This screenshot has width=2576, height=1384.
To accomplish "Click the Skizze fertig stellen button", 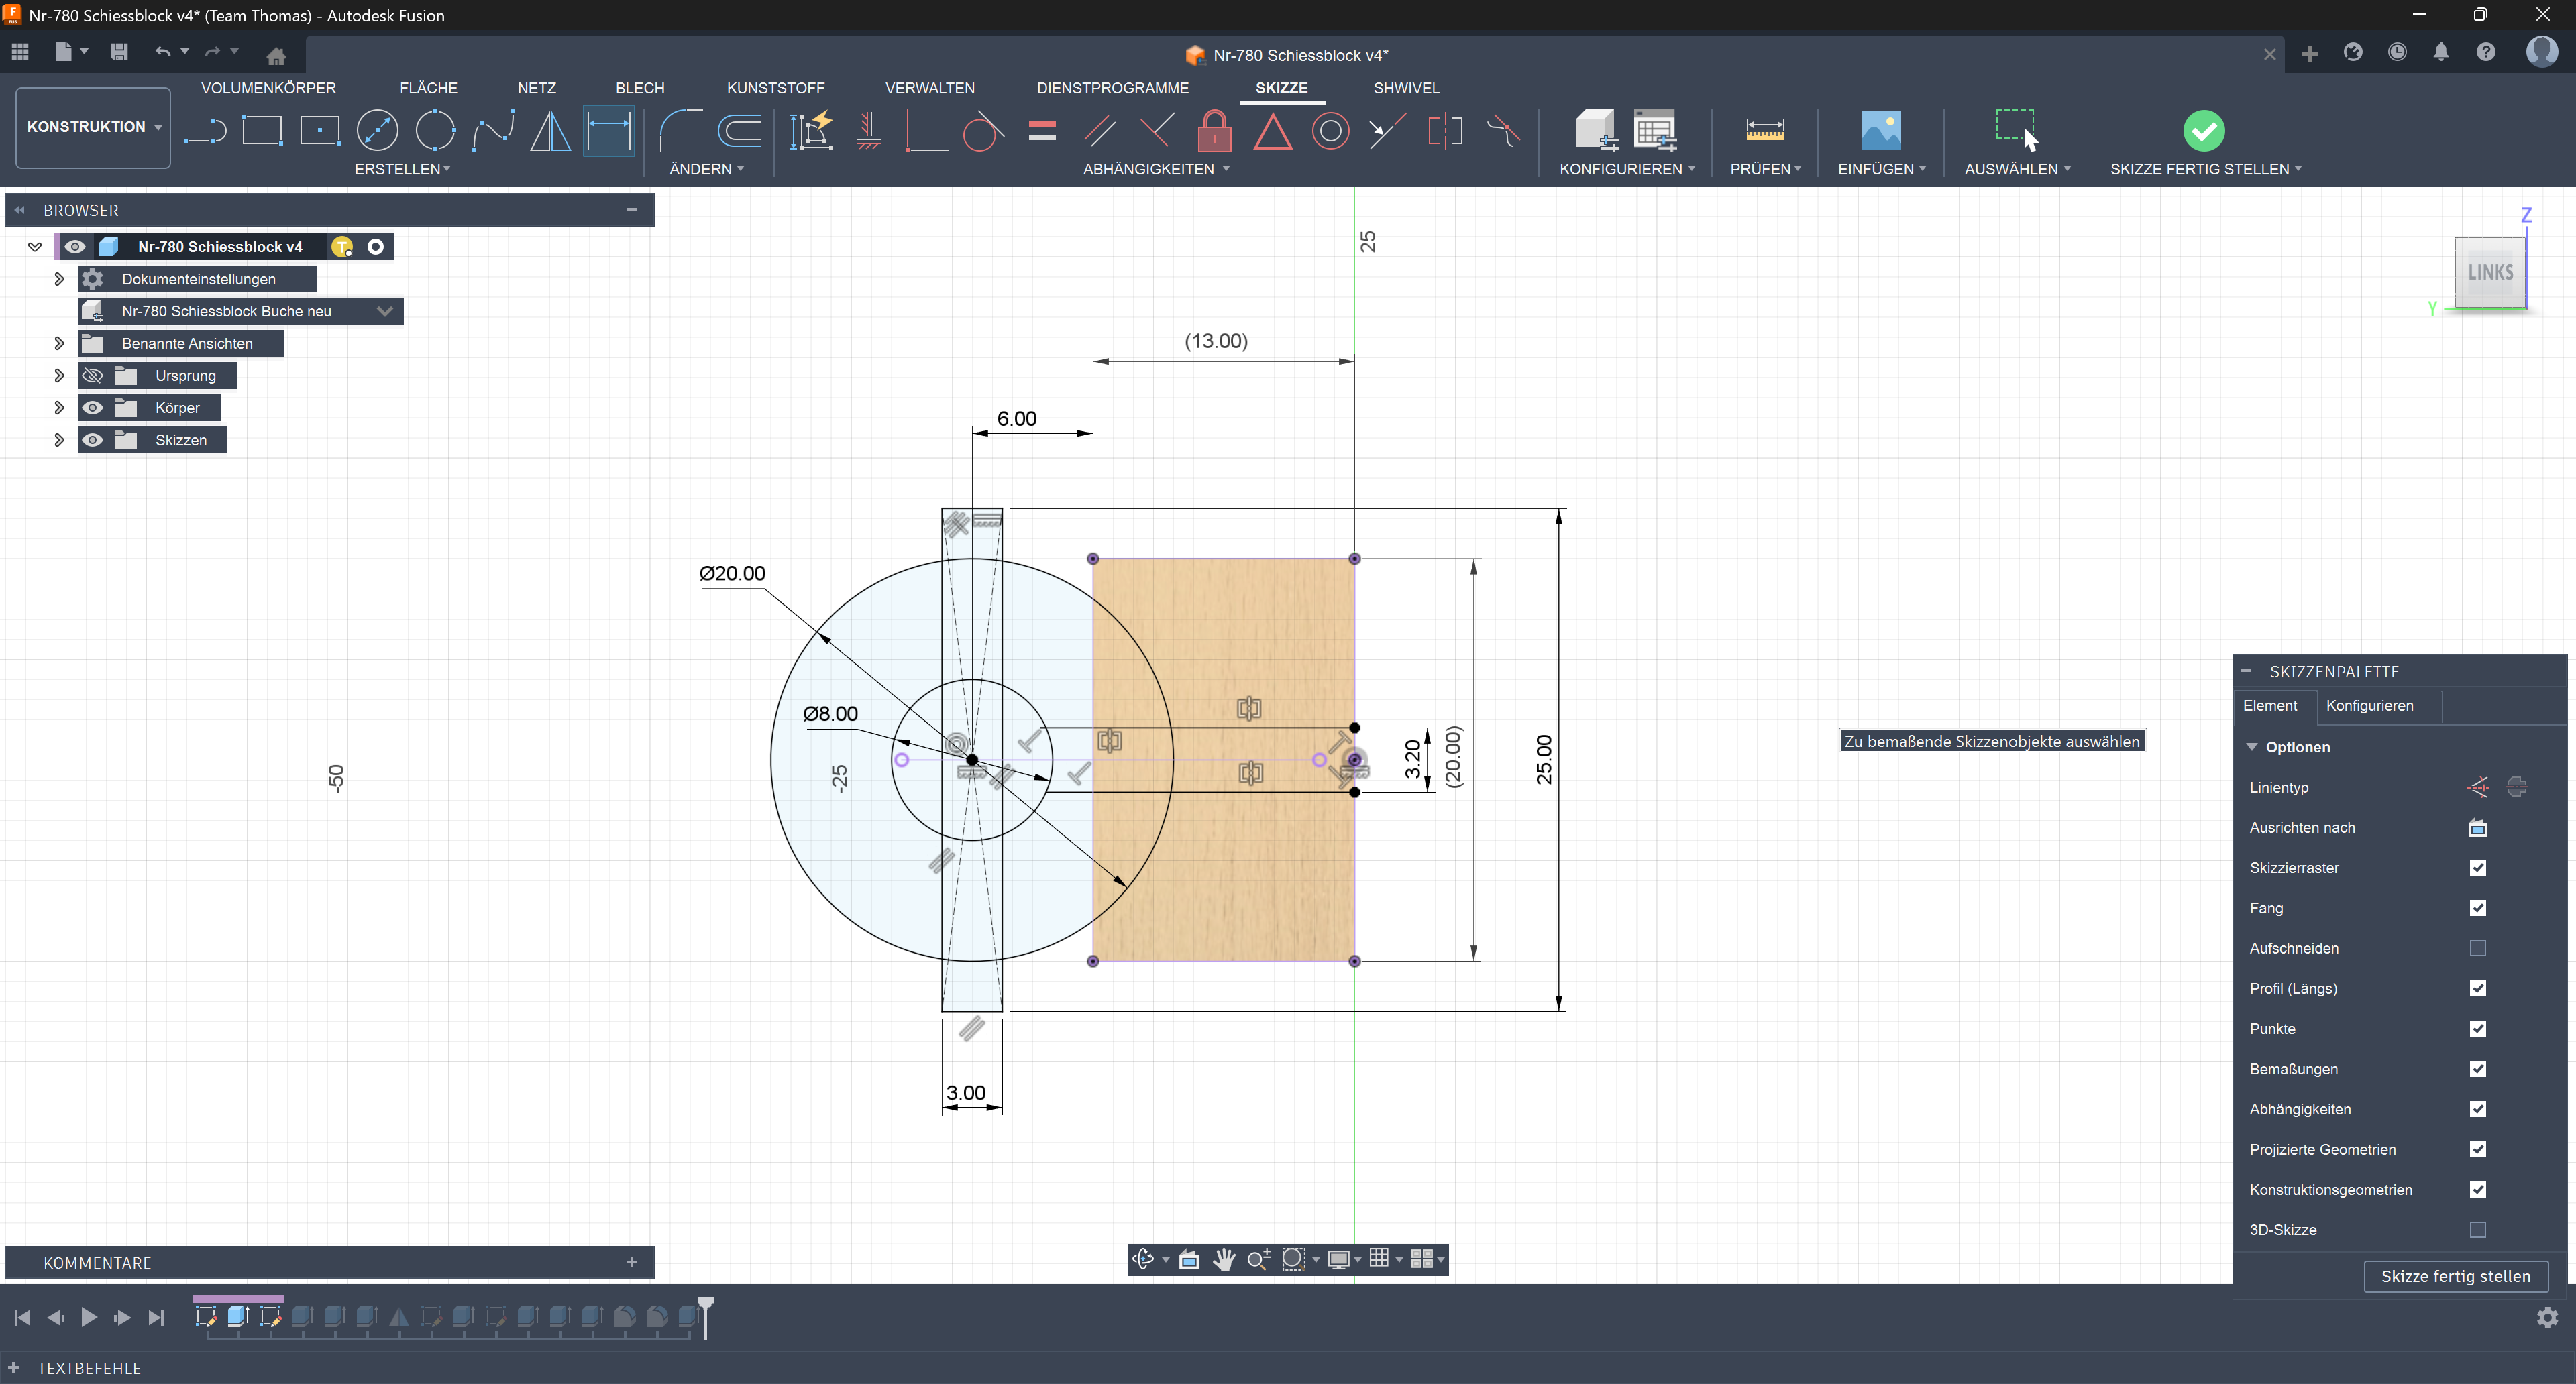I will pos(2455,1276).
